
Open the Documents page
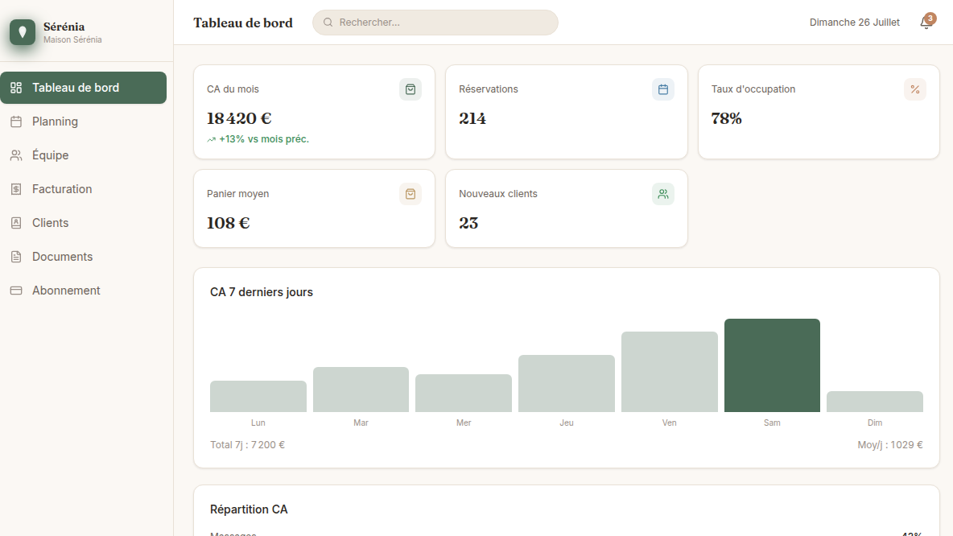[83, 257]
